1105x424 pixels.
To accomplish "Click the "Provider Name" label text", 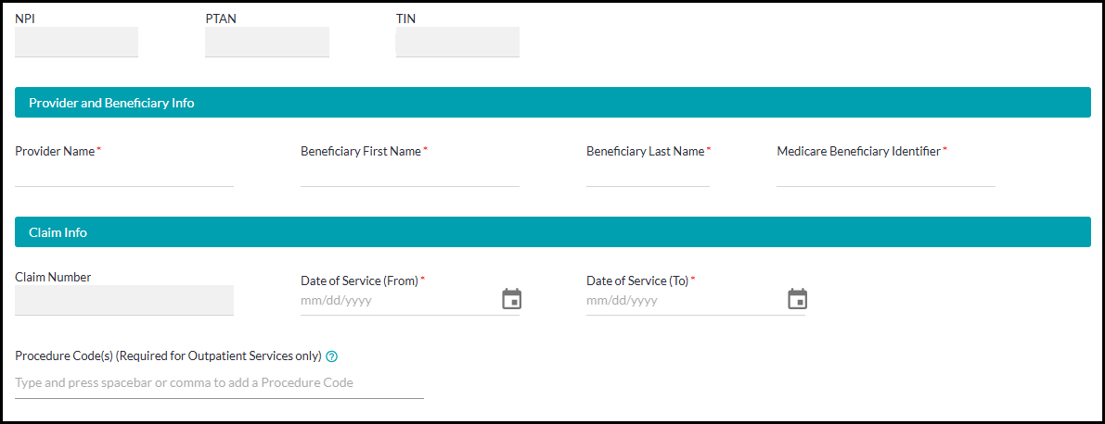I will point(55,151).
